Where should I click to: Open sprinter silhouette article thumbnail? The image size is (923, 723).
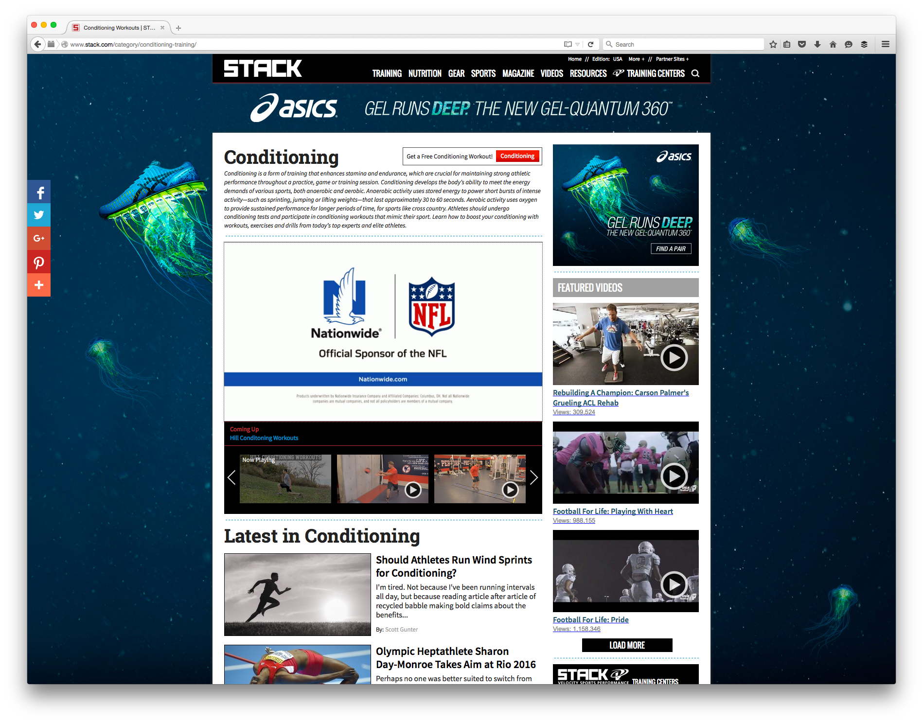click(298, 595)
